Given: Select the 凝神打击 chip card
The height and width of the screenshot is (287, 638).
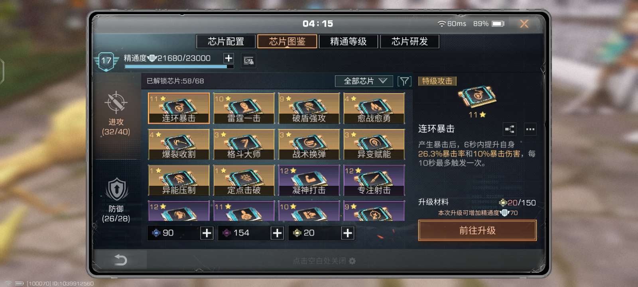Looking at the screenshot, I should coord(309,180).
